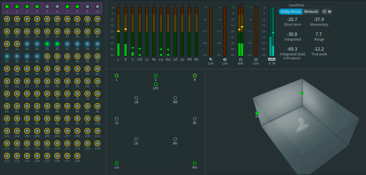Select object input 33 with blue ring
The image size is (366, 175).
pyautogui.click(x=27, y=44)
